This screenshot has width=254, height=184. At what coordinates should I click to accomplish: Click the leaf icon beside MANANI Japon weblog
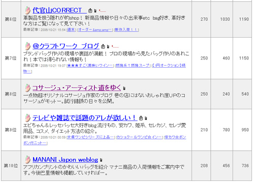coord(27,160)
